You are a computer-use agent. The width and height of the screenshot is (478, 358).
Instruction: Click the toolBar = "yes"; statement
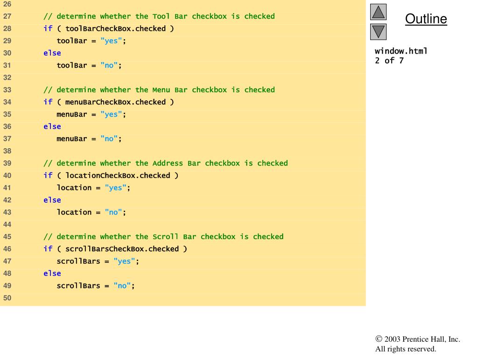click(x=91, y=41)
